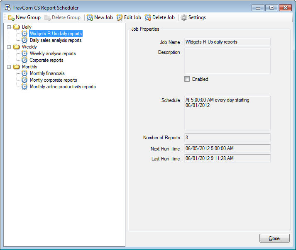Select Daily sales analysis reports job
Image resolution: width=296 pixels, height=250 pixels.
[56, 40]
